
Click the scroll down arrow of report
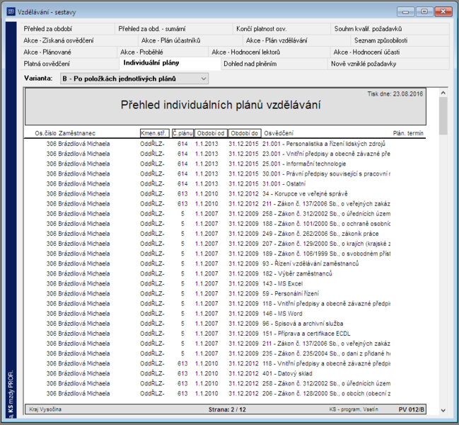coord(443,410)
